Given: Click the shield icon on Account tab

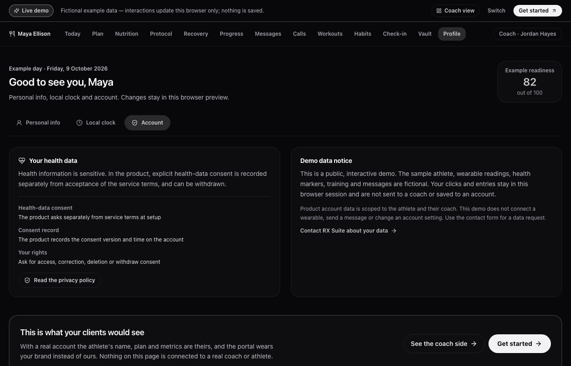Looking at the screenshot, I should [x=135, y=123].
